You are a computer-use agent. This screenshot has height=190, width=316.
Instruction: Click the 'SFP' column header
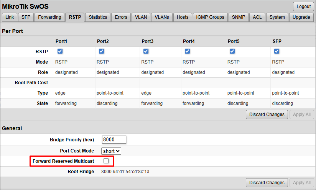point(277,41)
